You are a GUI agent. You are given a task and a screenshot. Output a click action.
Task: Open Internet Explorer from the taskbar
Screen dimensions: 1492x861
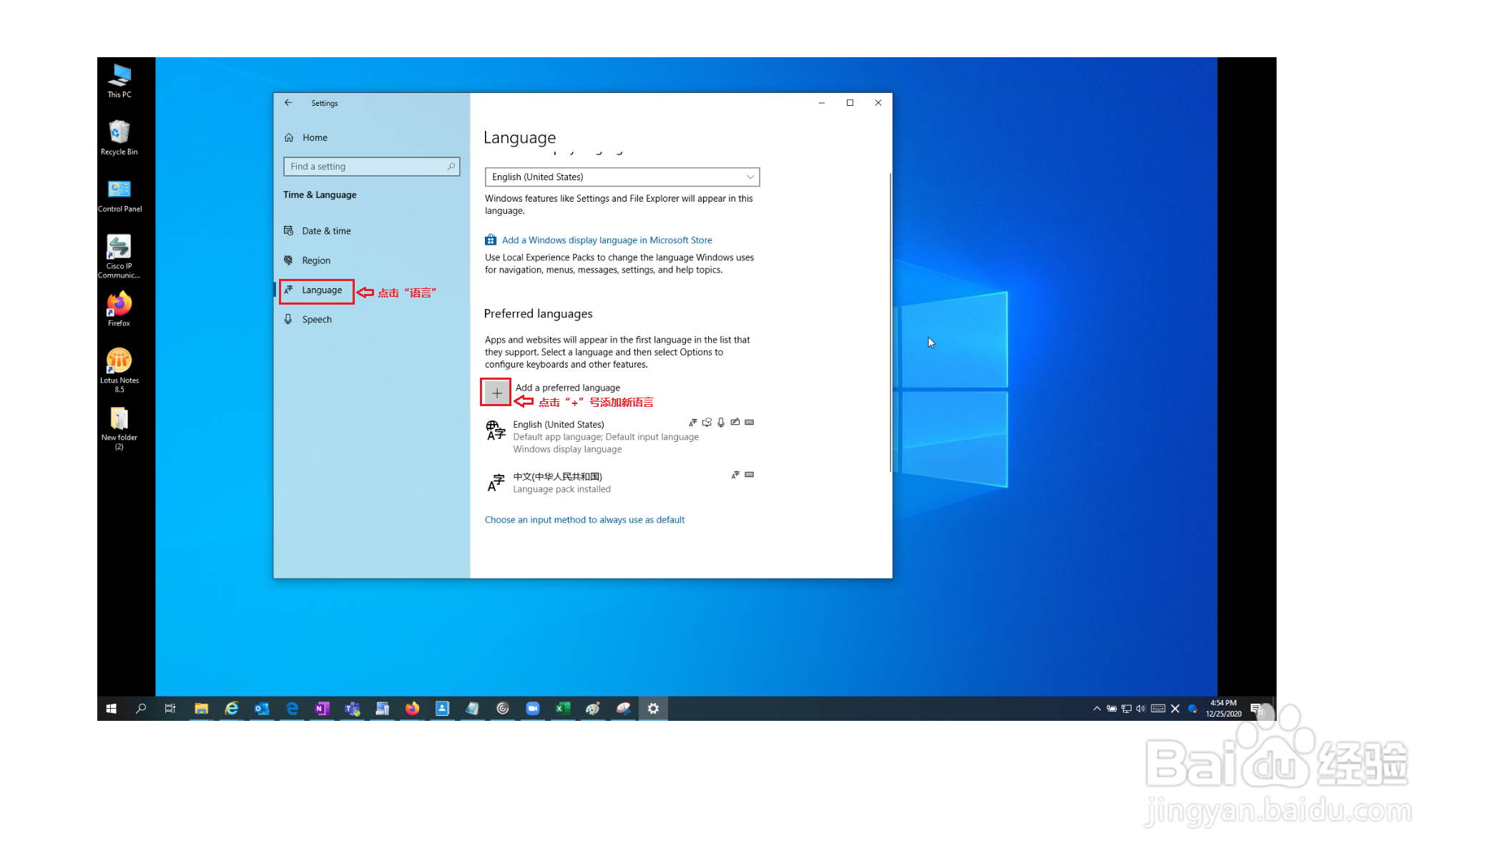(232, 709)
